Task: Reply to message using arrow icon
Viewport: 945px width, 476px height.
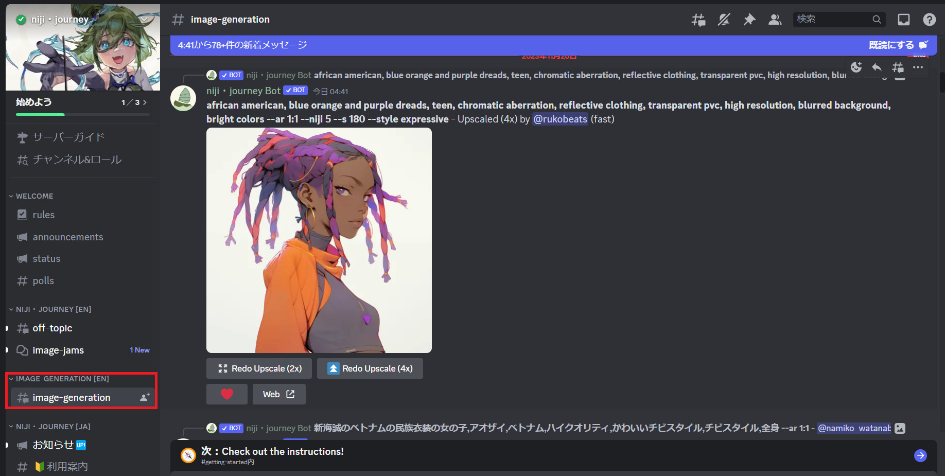Action: pyautogui.click(x=877, y=67)
